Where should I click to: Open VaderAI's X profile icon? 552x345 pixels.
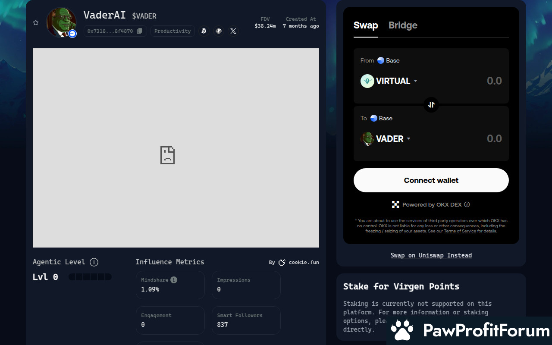pos(233,31)
